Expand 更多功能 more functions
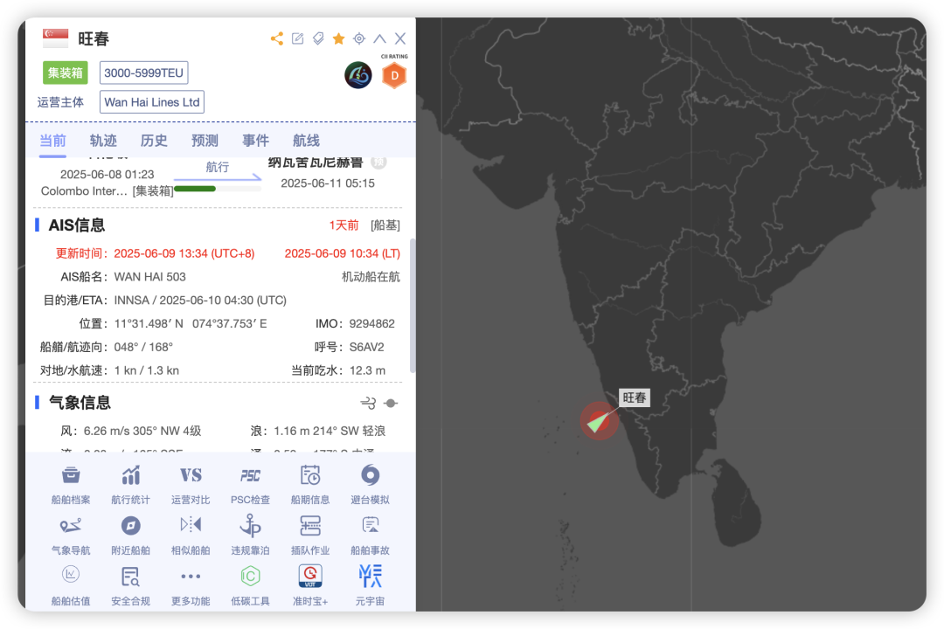The width and height of the screenshot is (944, 629). [191, 585]
